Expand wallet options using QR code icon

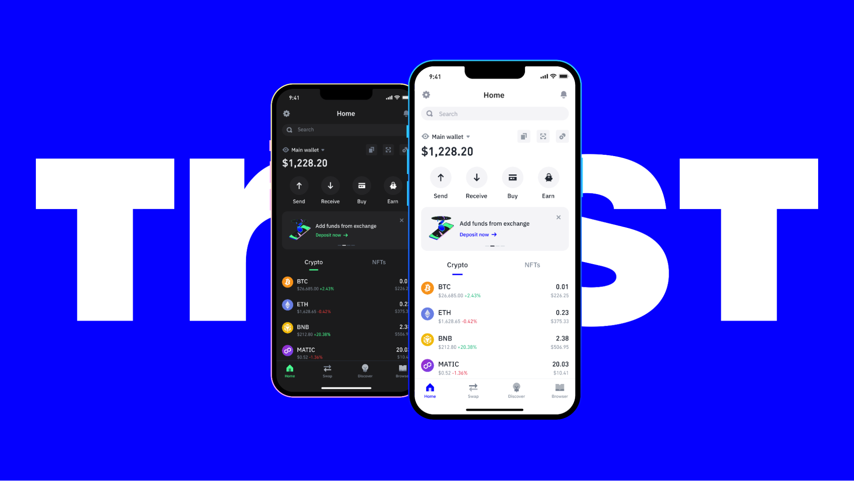pos(542,136)
